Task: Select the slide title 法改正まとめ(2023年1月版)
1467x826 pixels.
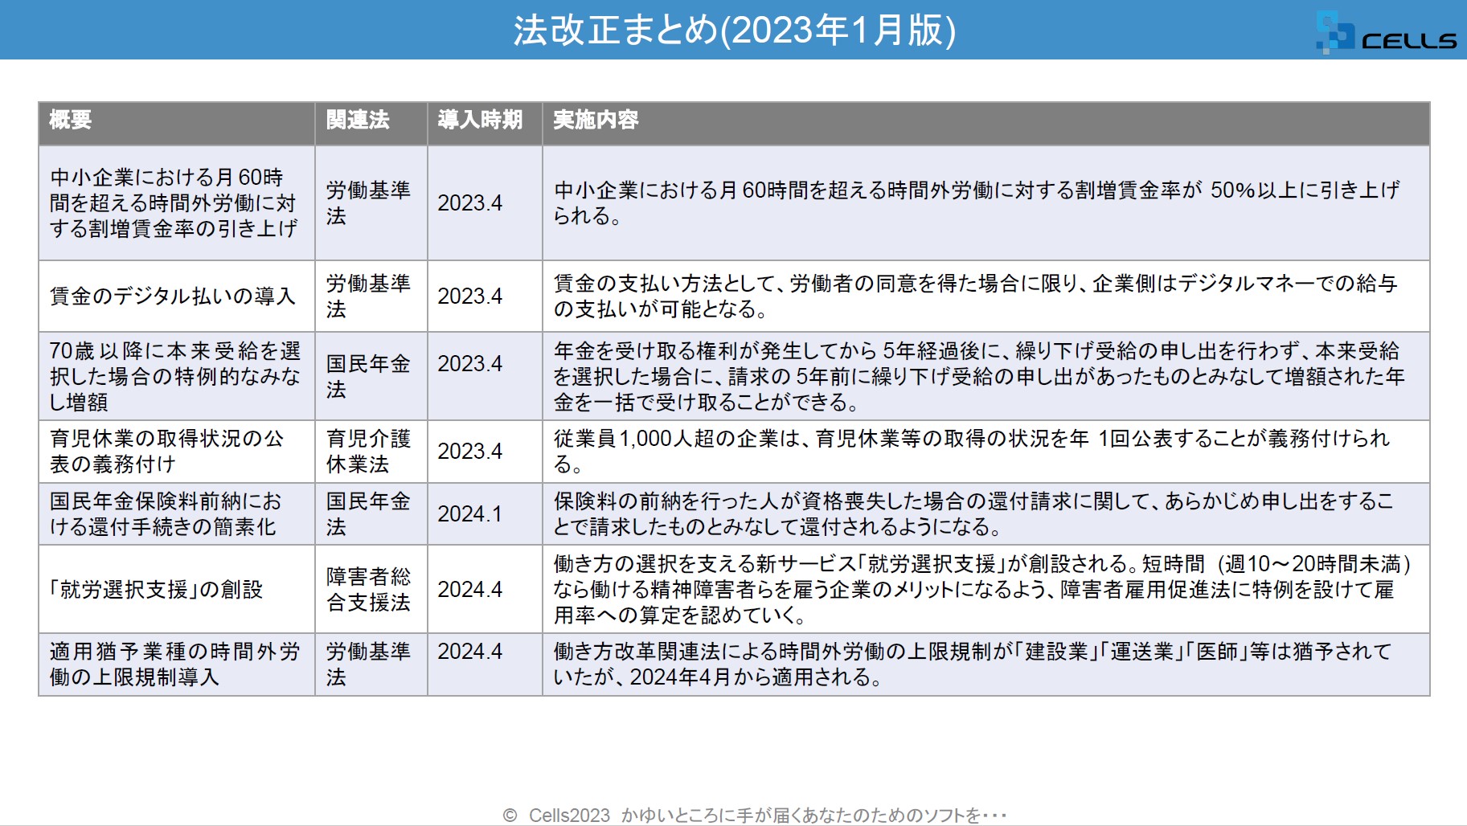Action: coord(734,31)
